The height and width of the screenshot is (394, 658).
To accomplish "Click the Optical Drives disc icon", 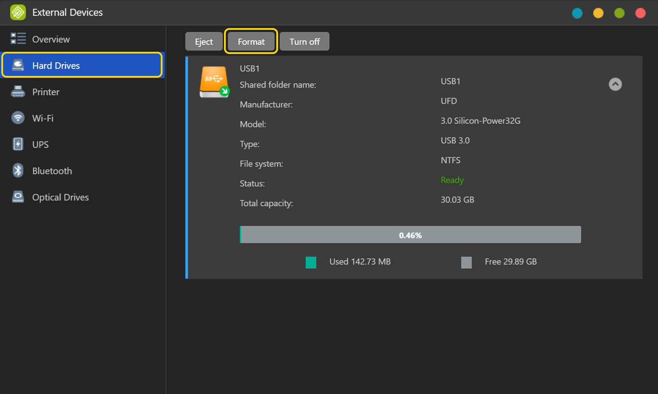I will 18,197.
